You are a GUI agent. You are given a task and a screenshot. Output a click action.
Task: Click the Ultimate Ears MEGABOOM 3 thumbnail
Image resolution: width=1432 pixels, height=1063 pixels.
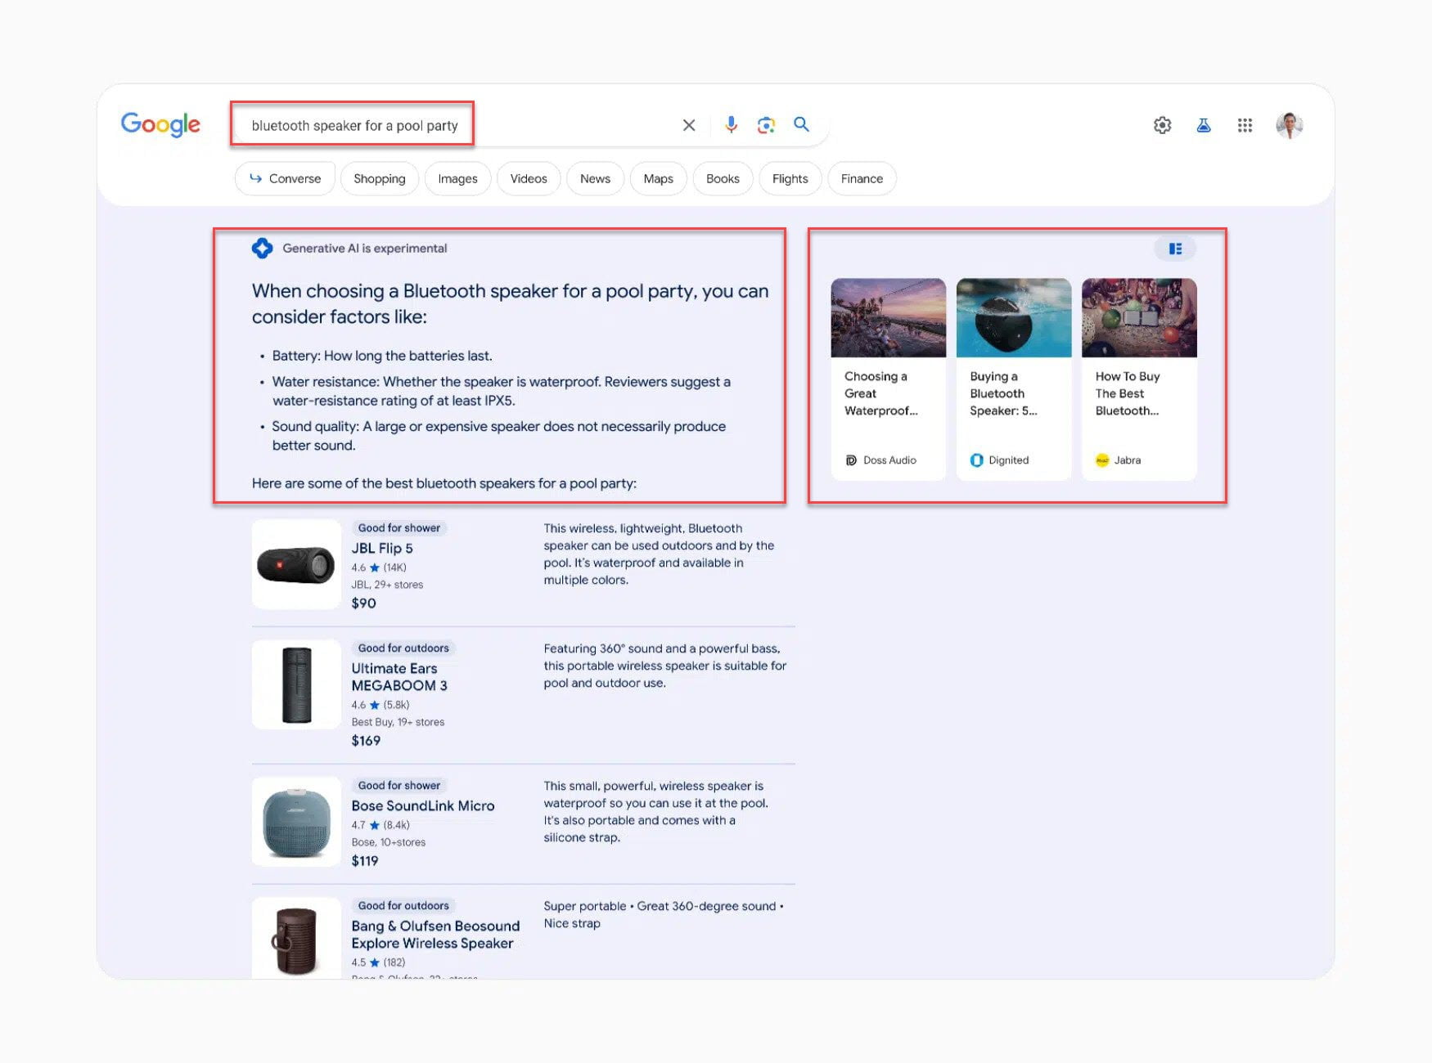(295, 684)
